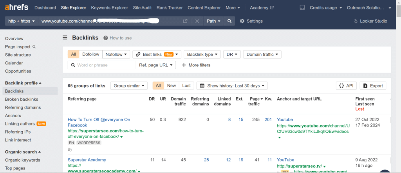Screen dimensions: 401x173
Task: Open More filters
Action: point(196,65)
